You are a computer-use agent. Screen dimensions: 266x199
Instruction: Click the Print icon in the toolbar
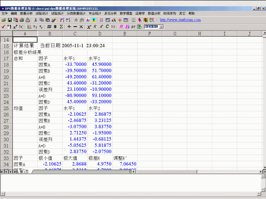coord(22,20)
